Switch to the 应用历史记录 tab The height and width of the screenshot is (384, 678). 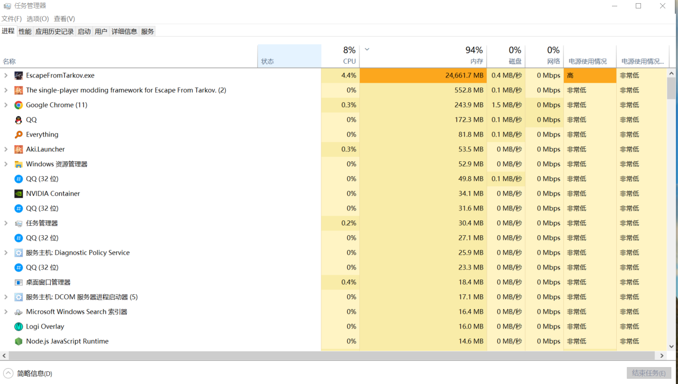tap(54, 32)
